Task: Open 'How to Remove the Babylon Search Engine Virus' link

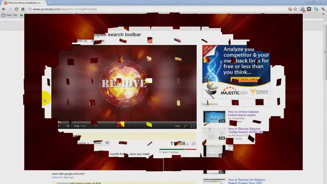Action: (x=247, y=181)
